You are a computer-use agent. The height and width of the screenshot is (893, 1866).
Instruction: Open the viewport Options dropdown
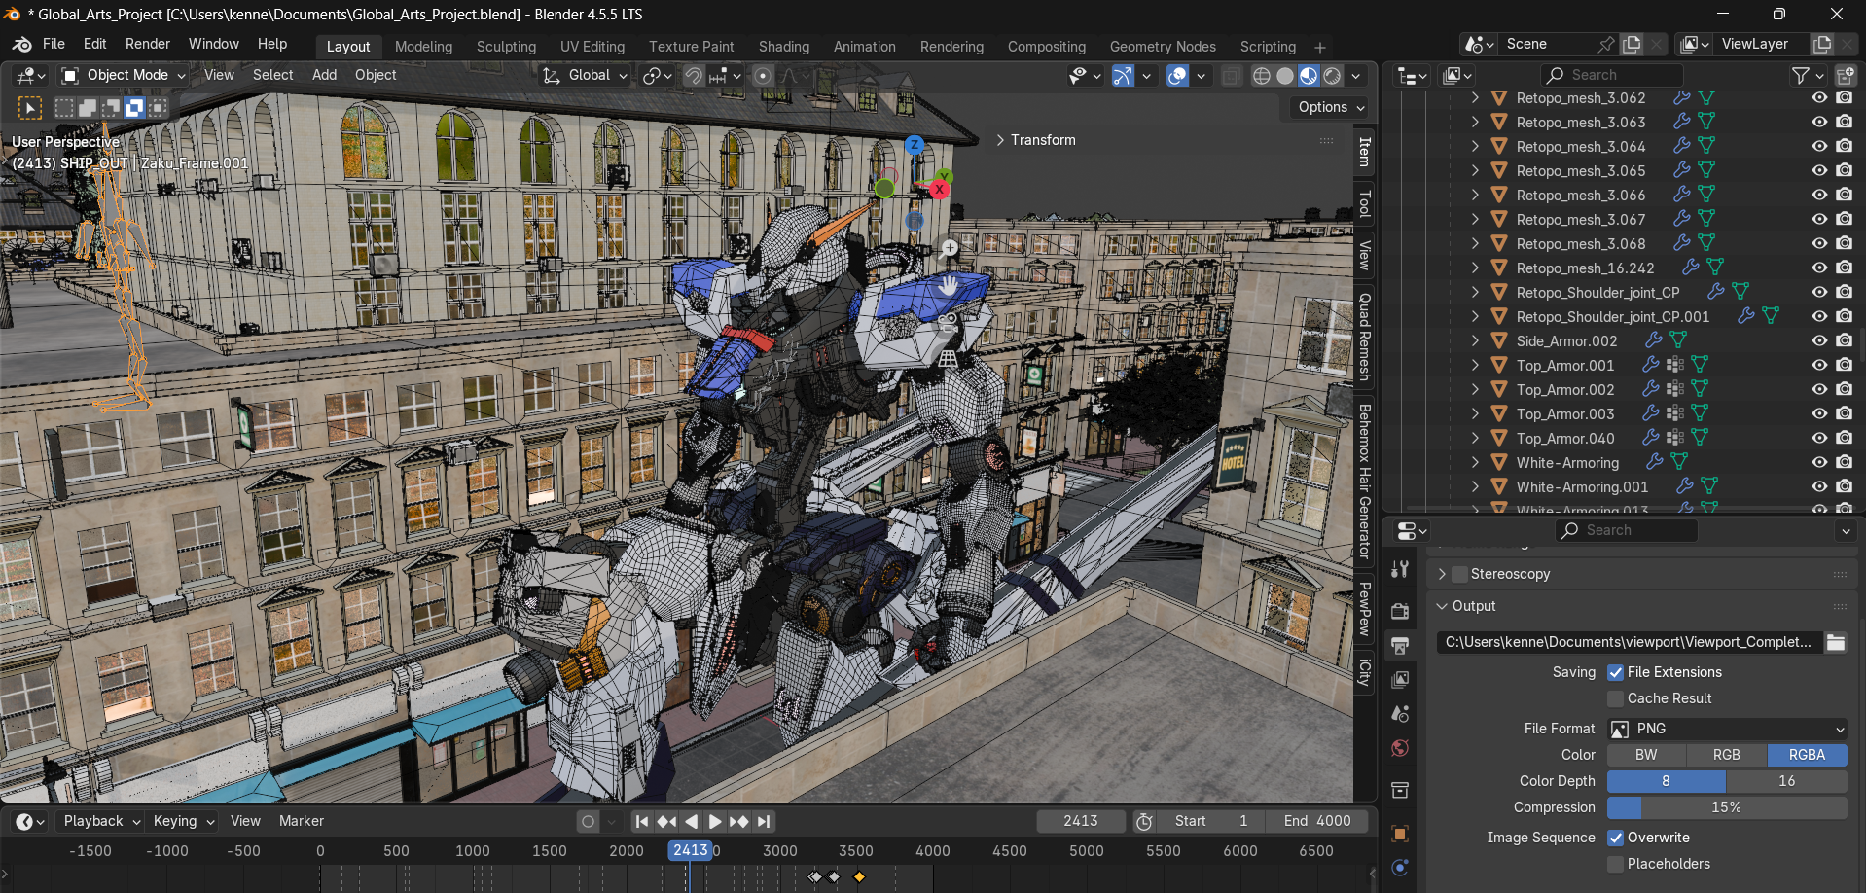tap(1331, 108)
